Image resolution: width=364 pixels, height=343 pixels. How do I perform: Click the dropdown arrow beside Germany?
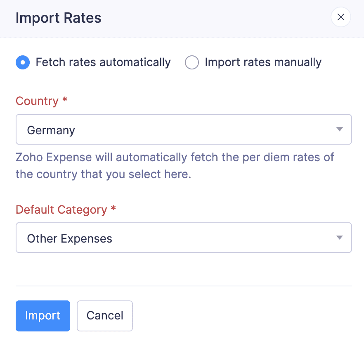339,129
